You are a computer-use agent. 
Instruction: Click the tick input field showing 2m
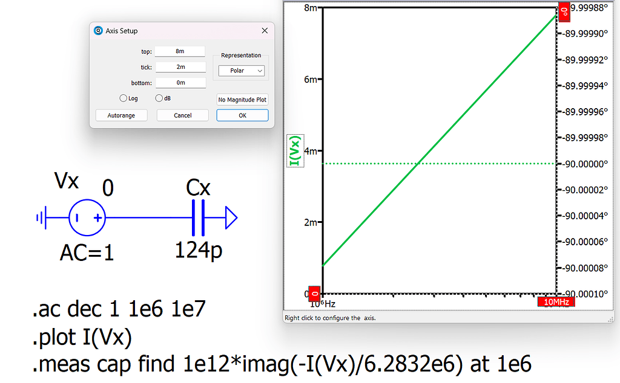tap(180, 66)
